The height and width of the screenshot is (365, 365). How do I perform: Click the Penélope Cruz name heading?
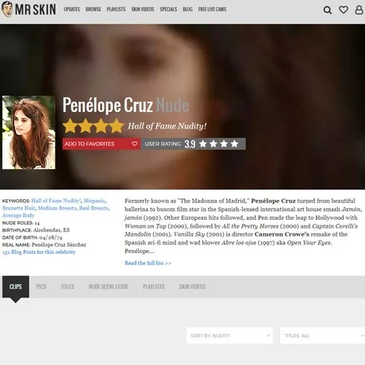[108, 106]
